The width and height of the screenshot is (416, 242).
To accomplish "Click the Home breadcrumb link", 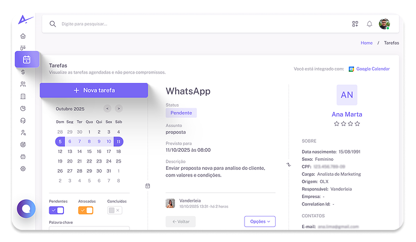I will point(367,43).
